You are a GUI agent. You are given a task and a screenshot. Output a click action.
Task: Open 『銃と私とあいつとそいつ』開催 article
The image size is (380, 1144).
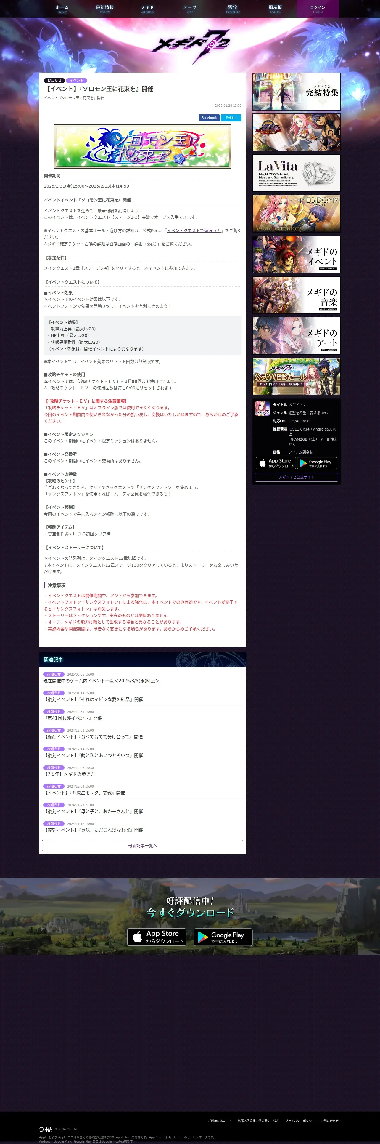tap(93, 756)
